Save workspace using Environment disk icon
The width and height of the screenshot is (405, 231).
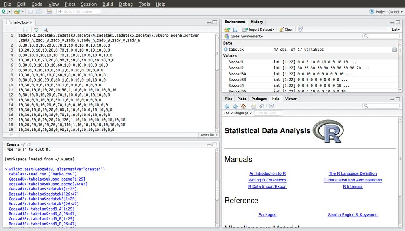[x=235, y=29]
